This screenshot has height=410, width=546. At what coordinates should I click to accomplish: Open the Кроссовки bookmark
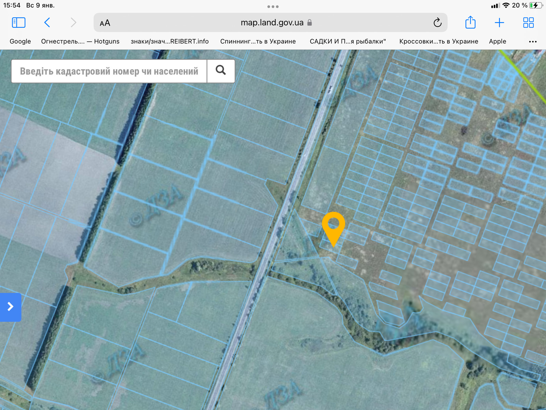(x=439, y=41)
